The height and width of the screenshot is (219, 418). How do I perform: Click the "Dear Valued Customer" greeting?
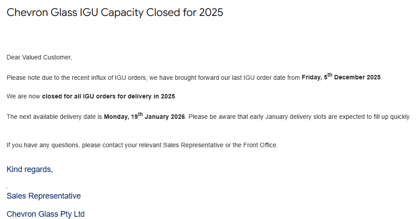(x=39, y=57)
